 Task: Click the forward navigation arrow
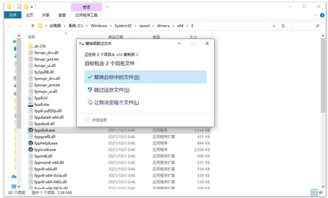[19, 26]
